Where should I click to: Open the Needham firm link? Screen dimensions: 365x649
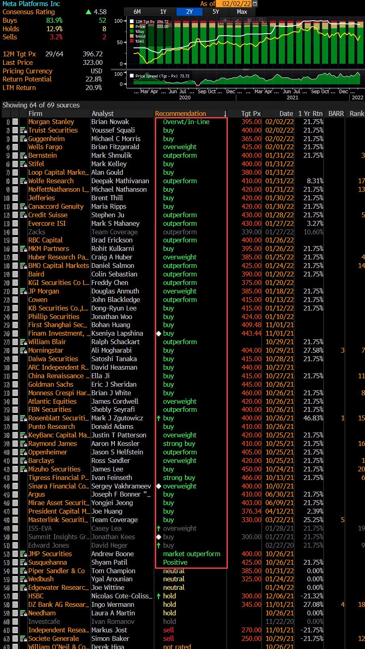click(x=42, y=613)
